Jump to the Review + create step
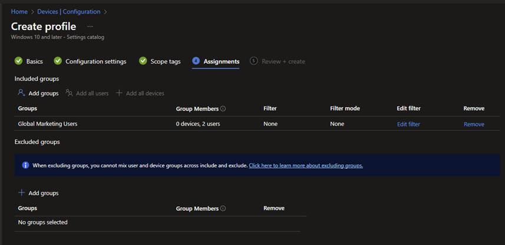 click(x=283, y=62)
